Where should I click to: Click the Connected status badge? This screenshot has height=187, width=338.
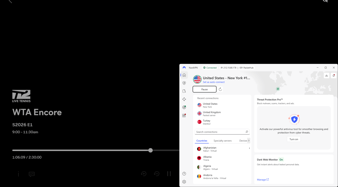coord(210,68)
